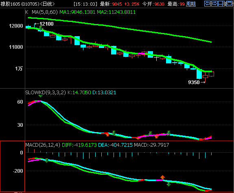Open the split-panel layout icon
Screen dimensions: 234x193
pyautogui.click(x=222, y=4)
